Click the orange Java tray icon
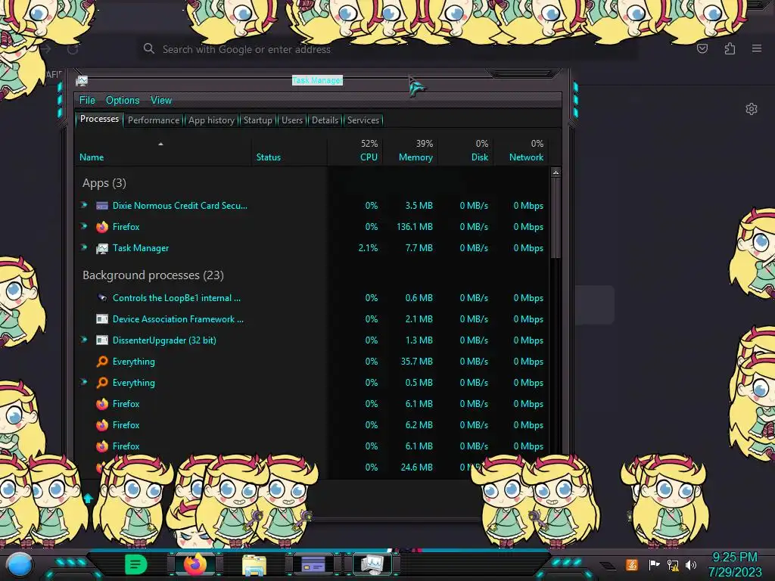The image size is (775, 581). click(x=632, y=564)
